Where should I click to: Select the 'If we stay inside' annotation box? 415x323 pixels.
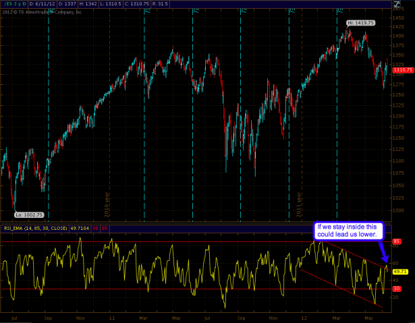pos(349,231)
